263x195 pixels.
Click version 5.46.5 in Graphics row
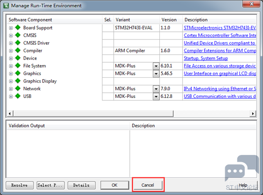coord(167,73)
